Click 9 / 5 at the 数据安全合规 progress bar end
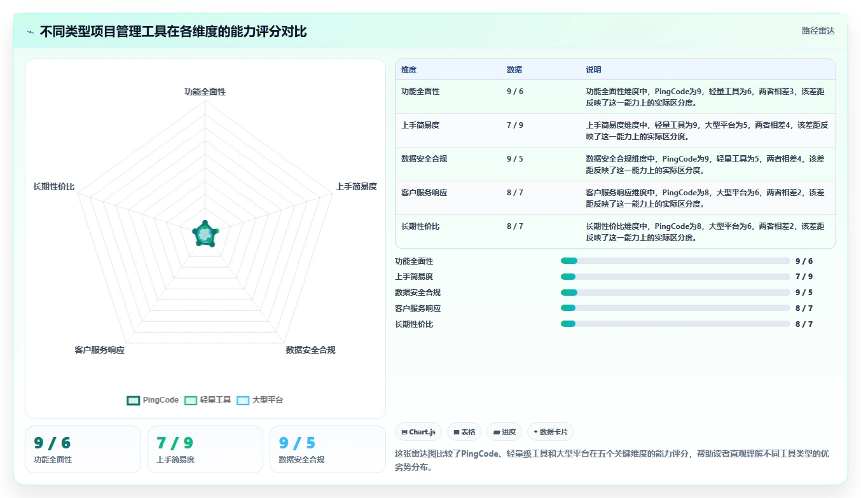This screenshot has width=861, height=498. pyautogui.click(x=804, y=293)
